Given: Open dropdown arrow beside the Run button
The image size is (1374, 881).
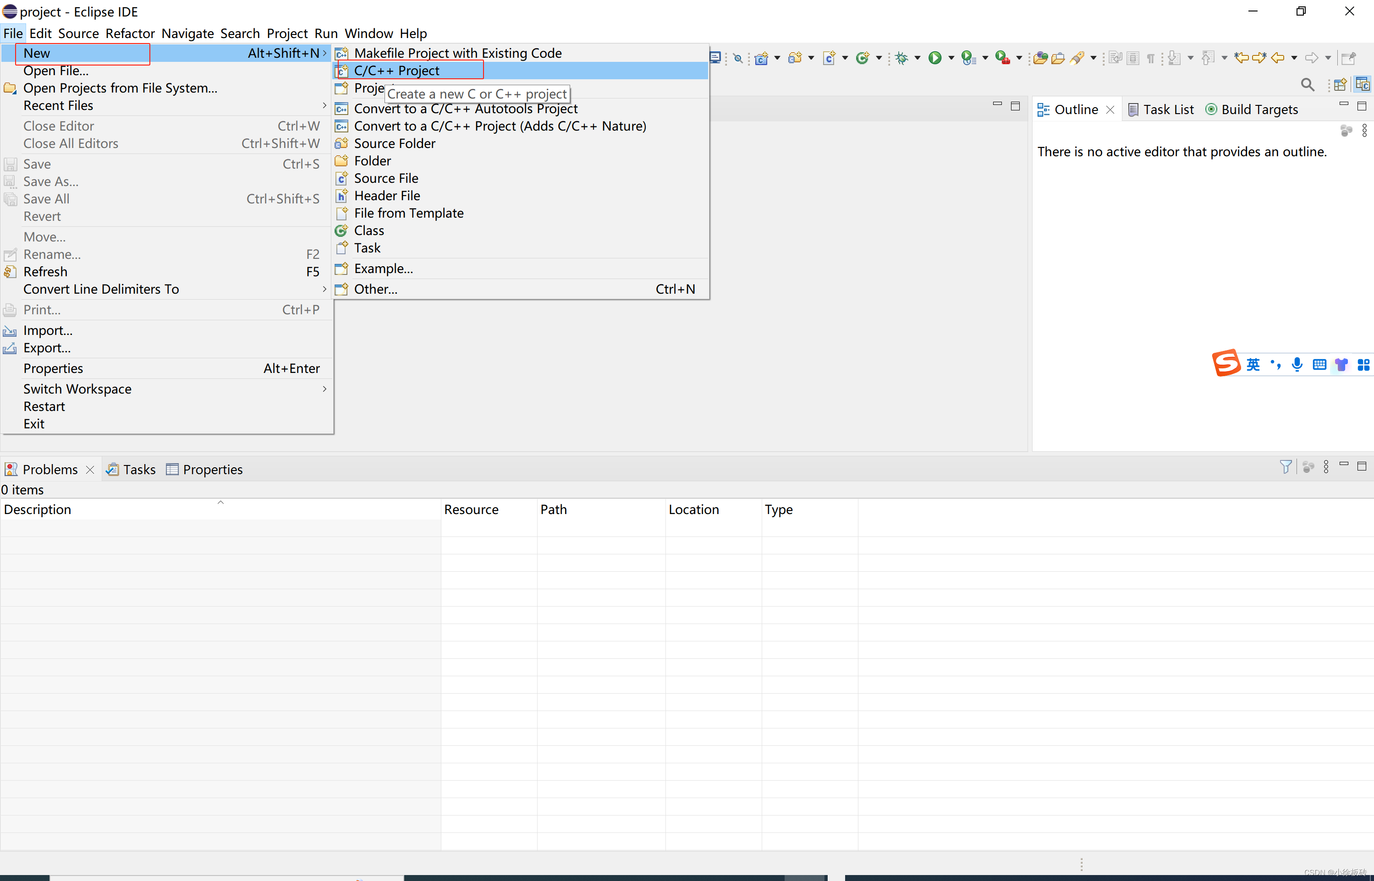Looking at the screenshot, I should [951, 58].
